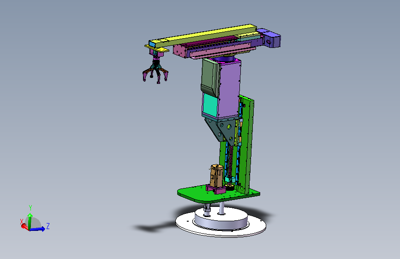400x259 pixels.
Task: Select the teal panel on the housing
Action: click(210, 105)
